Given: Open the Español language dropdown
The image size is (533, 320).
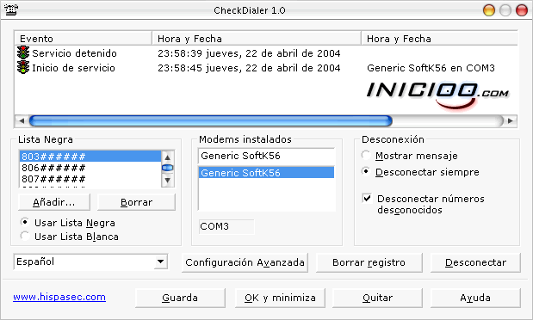Looking at the screenshot, I should pyautogui.click(x=160, y=262).
